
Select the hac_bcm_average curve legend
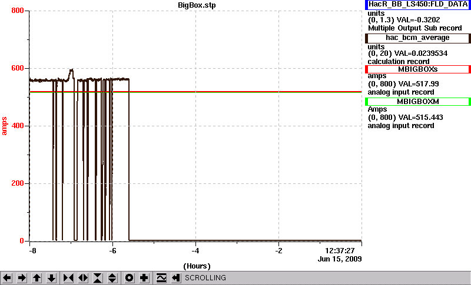(x=418, y=38)
